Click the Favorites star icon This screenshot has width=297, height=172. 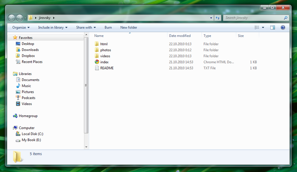15,37
